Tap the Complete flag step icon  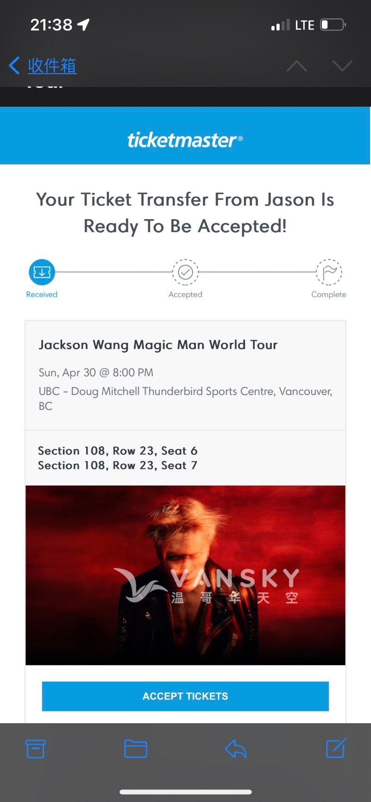[329, 272]
